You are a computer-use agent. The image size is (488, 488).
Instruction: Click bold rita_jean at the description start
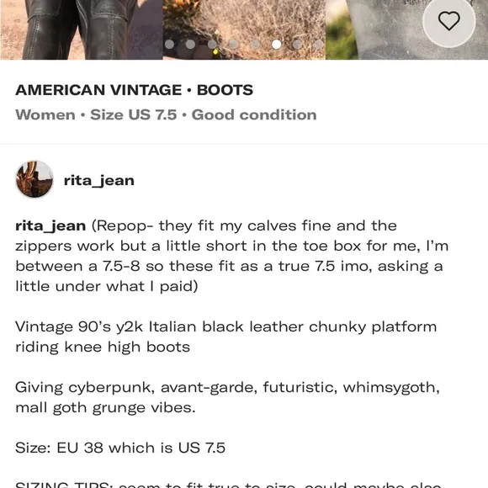(x=50, y=226)
